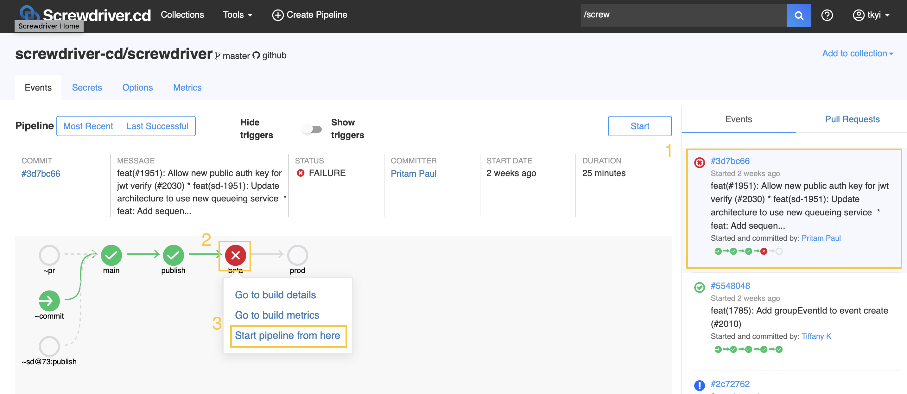Click the feat(1785) event message text
Screen dimensions: 907x394
coord(799,317)
